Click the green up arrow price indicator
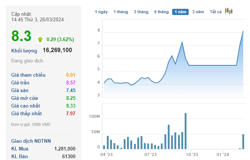The height and width of the screenshot is (160, 250). [x=40, y=39]
